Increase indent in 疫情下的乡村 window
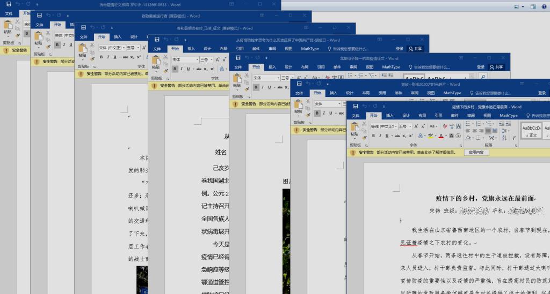Viewport: 550px width, 294px height. (x=508, y=124)
